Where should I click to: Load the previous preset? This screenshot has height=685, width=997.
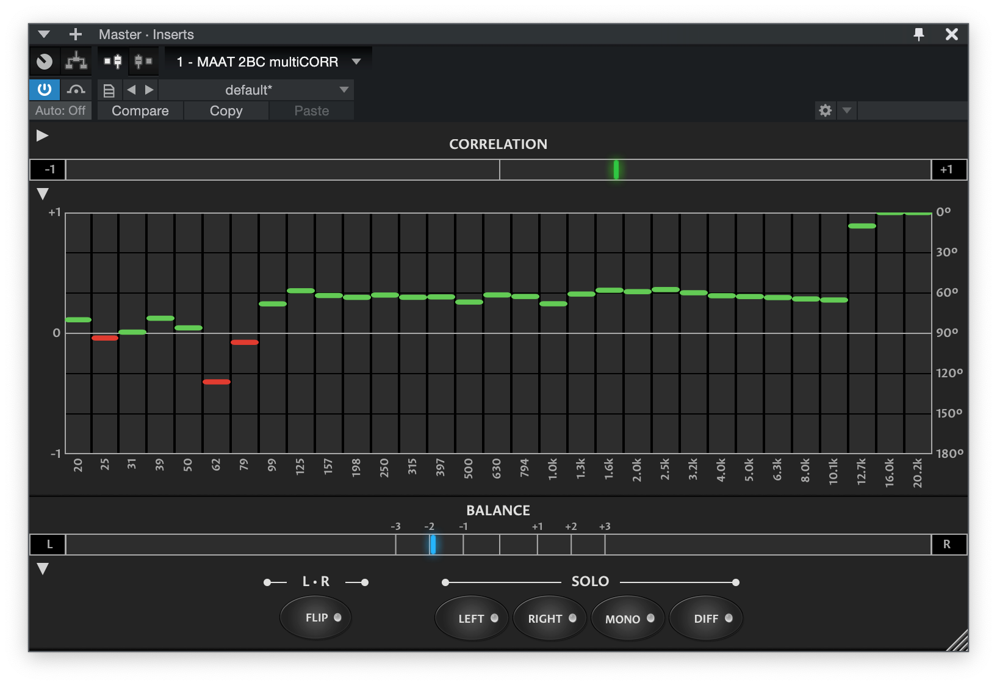point(131,90)
